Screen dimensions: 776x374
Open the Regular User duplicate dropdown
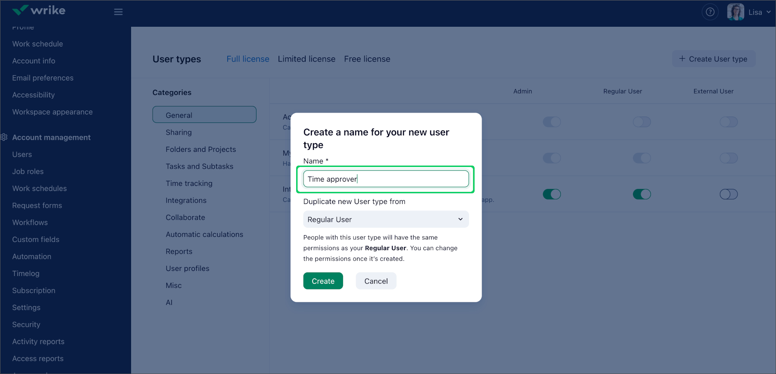(x=386, y=219)
